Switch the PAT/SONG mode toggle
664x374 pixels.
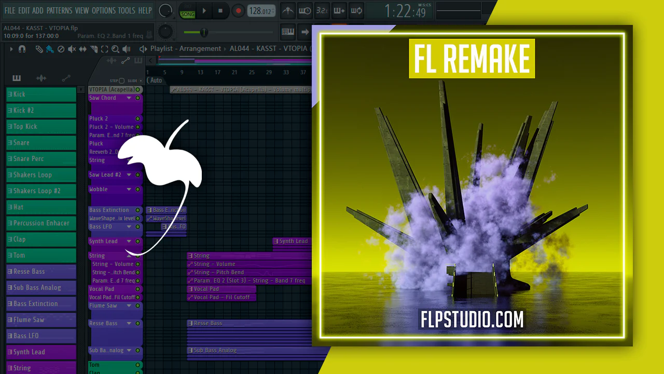click(187, 11)
